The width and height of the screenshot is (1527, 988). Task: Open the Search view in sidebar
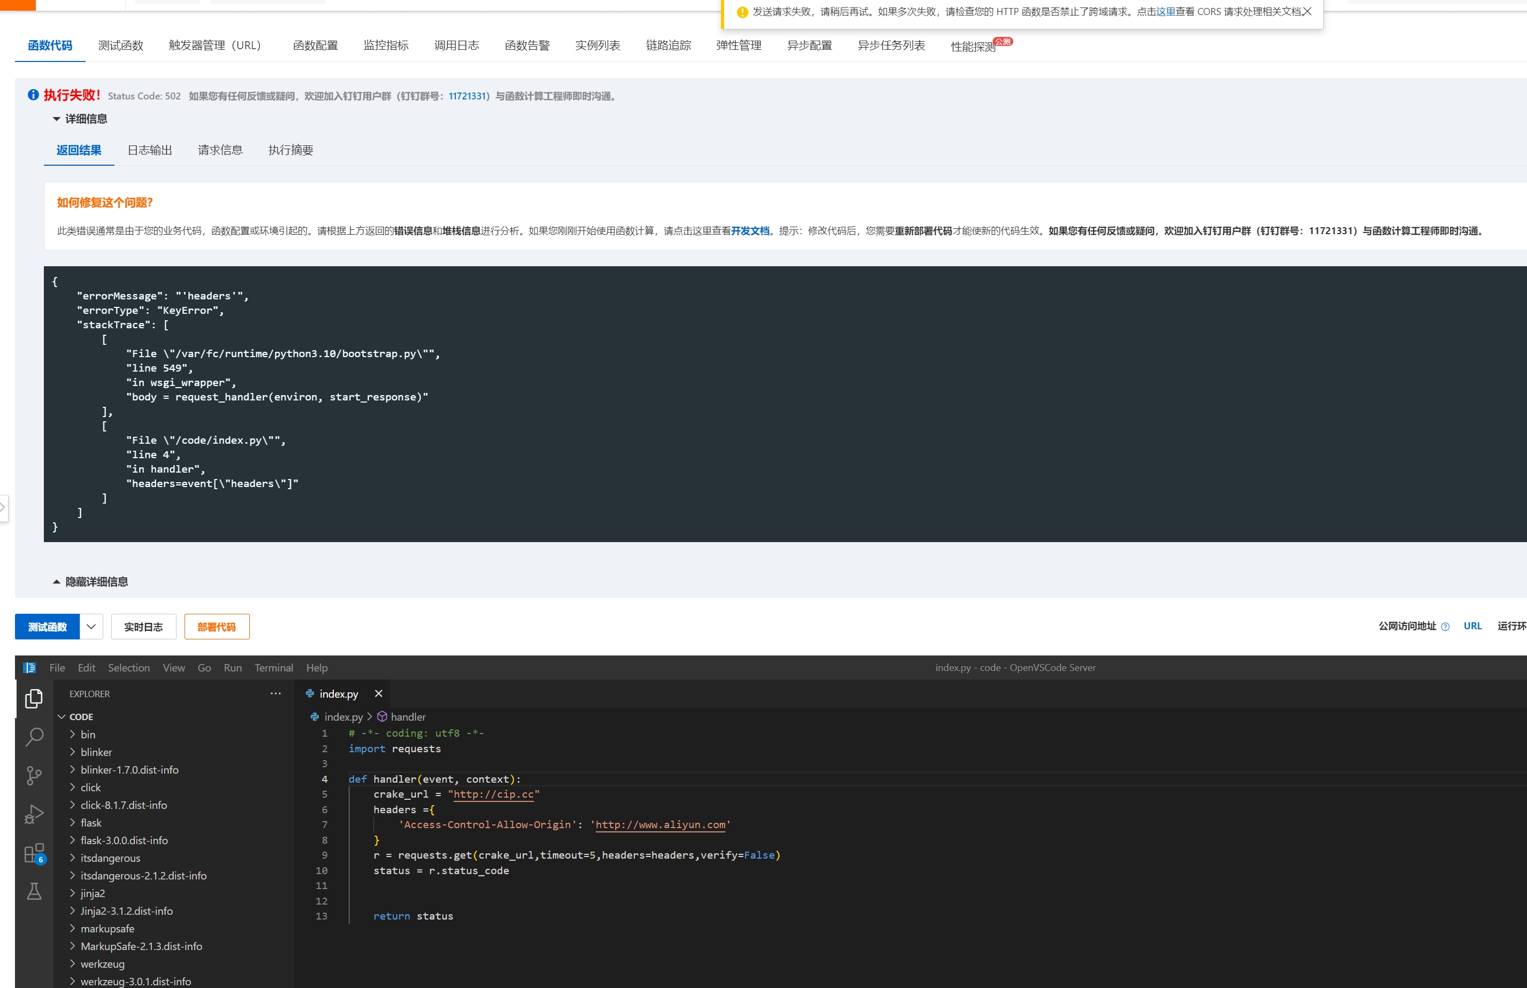(x=34, y=737)
